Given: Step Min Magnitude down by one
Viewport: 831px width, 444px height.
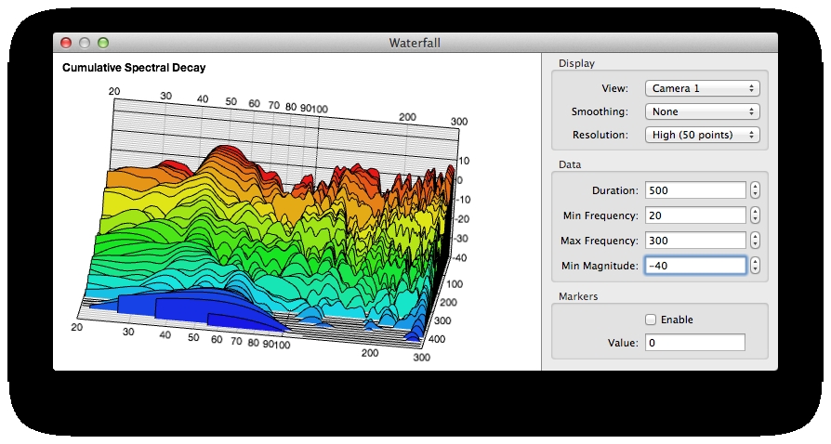Looking at the screenshot, I should point(755,270).
